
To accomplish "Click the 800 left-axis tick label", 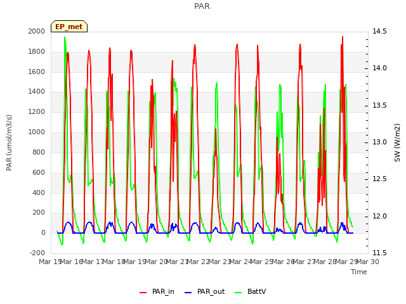I will [39, 152].
